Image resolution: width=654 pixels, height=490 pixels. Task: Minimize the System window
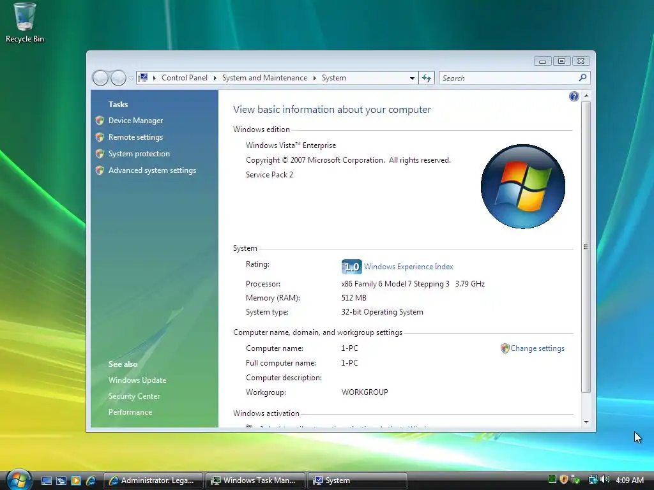542,61
